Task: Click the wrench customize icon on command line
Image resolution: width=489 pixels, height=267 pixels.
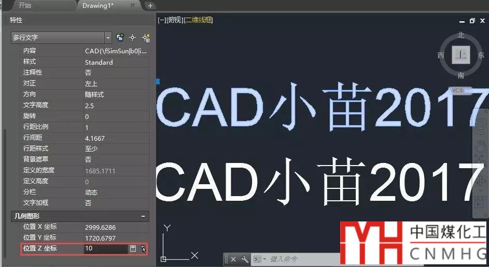Action: click(245, 259)
